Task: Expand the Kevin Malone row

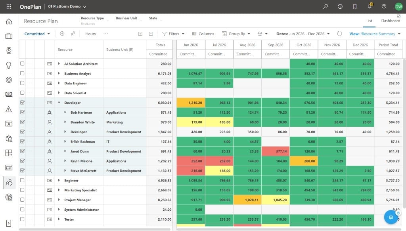Action: tap(65, 161)
